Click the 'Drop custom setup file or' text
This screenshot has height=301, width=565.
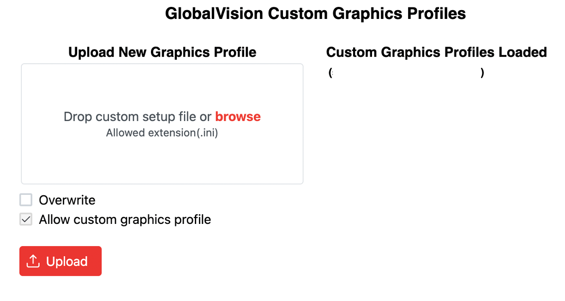(138, 117)
